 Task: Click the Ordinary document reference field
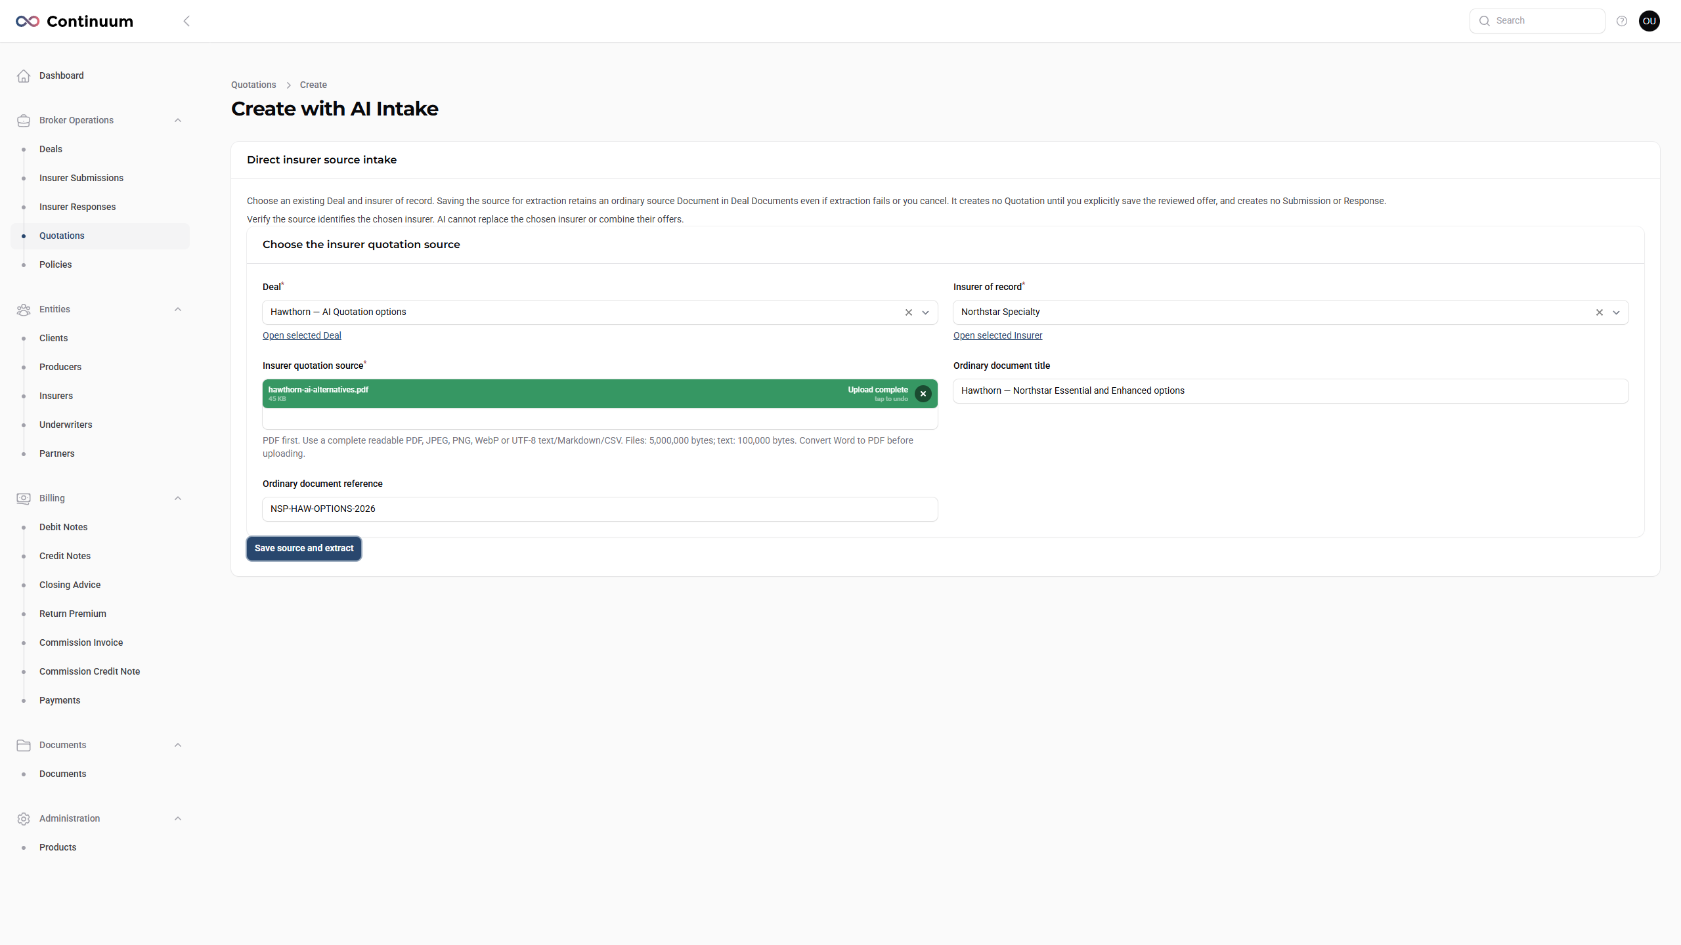pos(600,509)
